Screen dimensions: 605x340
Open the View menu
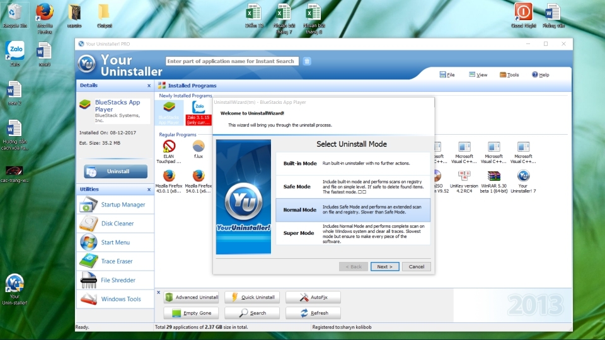click(x=478, y=75)
